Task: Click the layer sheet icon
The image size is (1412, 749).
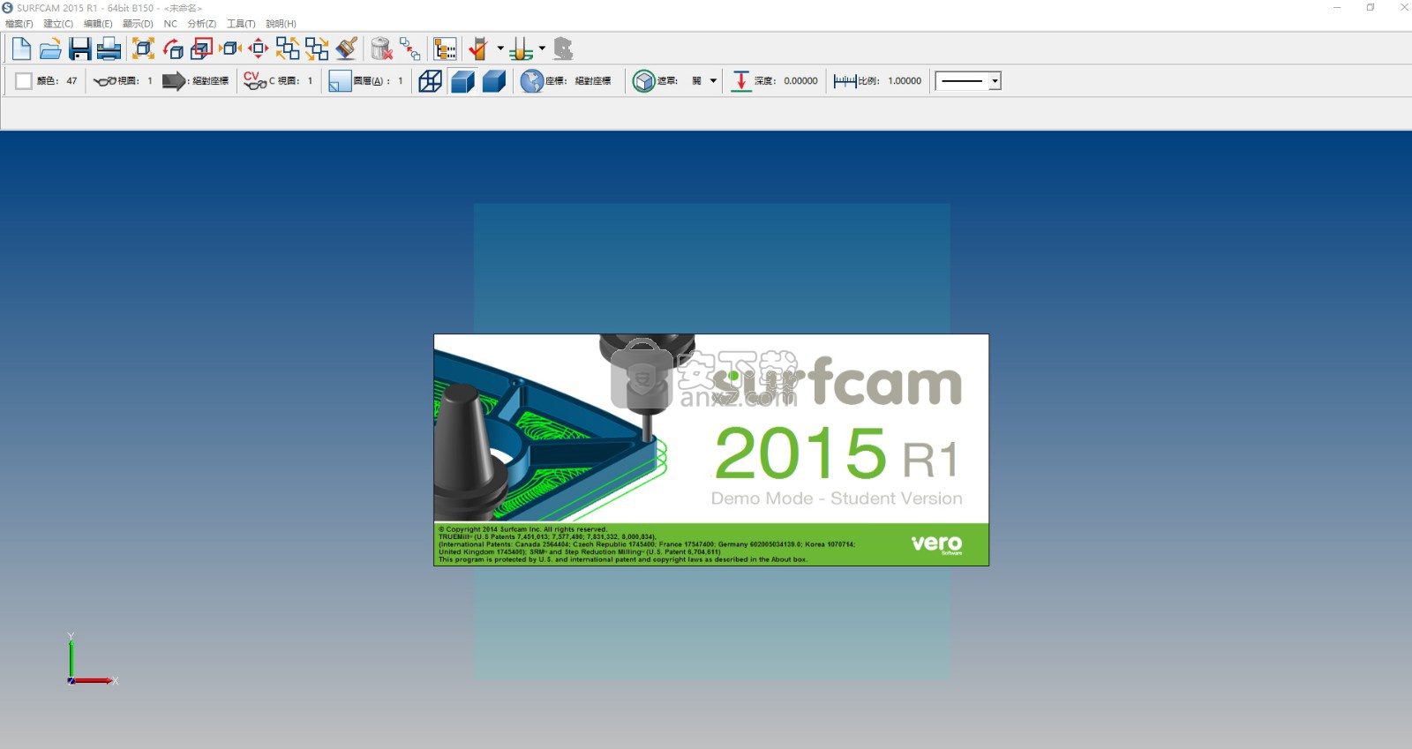Action: (340, 81)
